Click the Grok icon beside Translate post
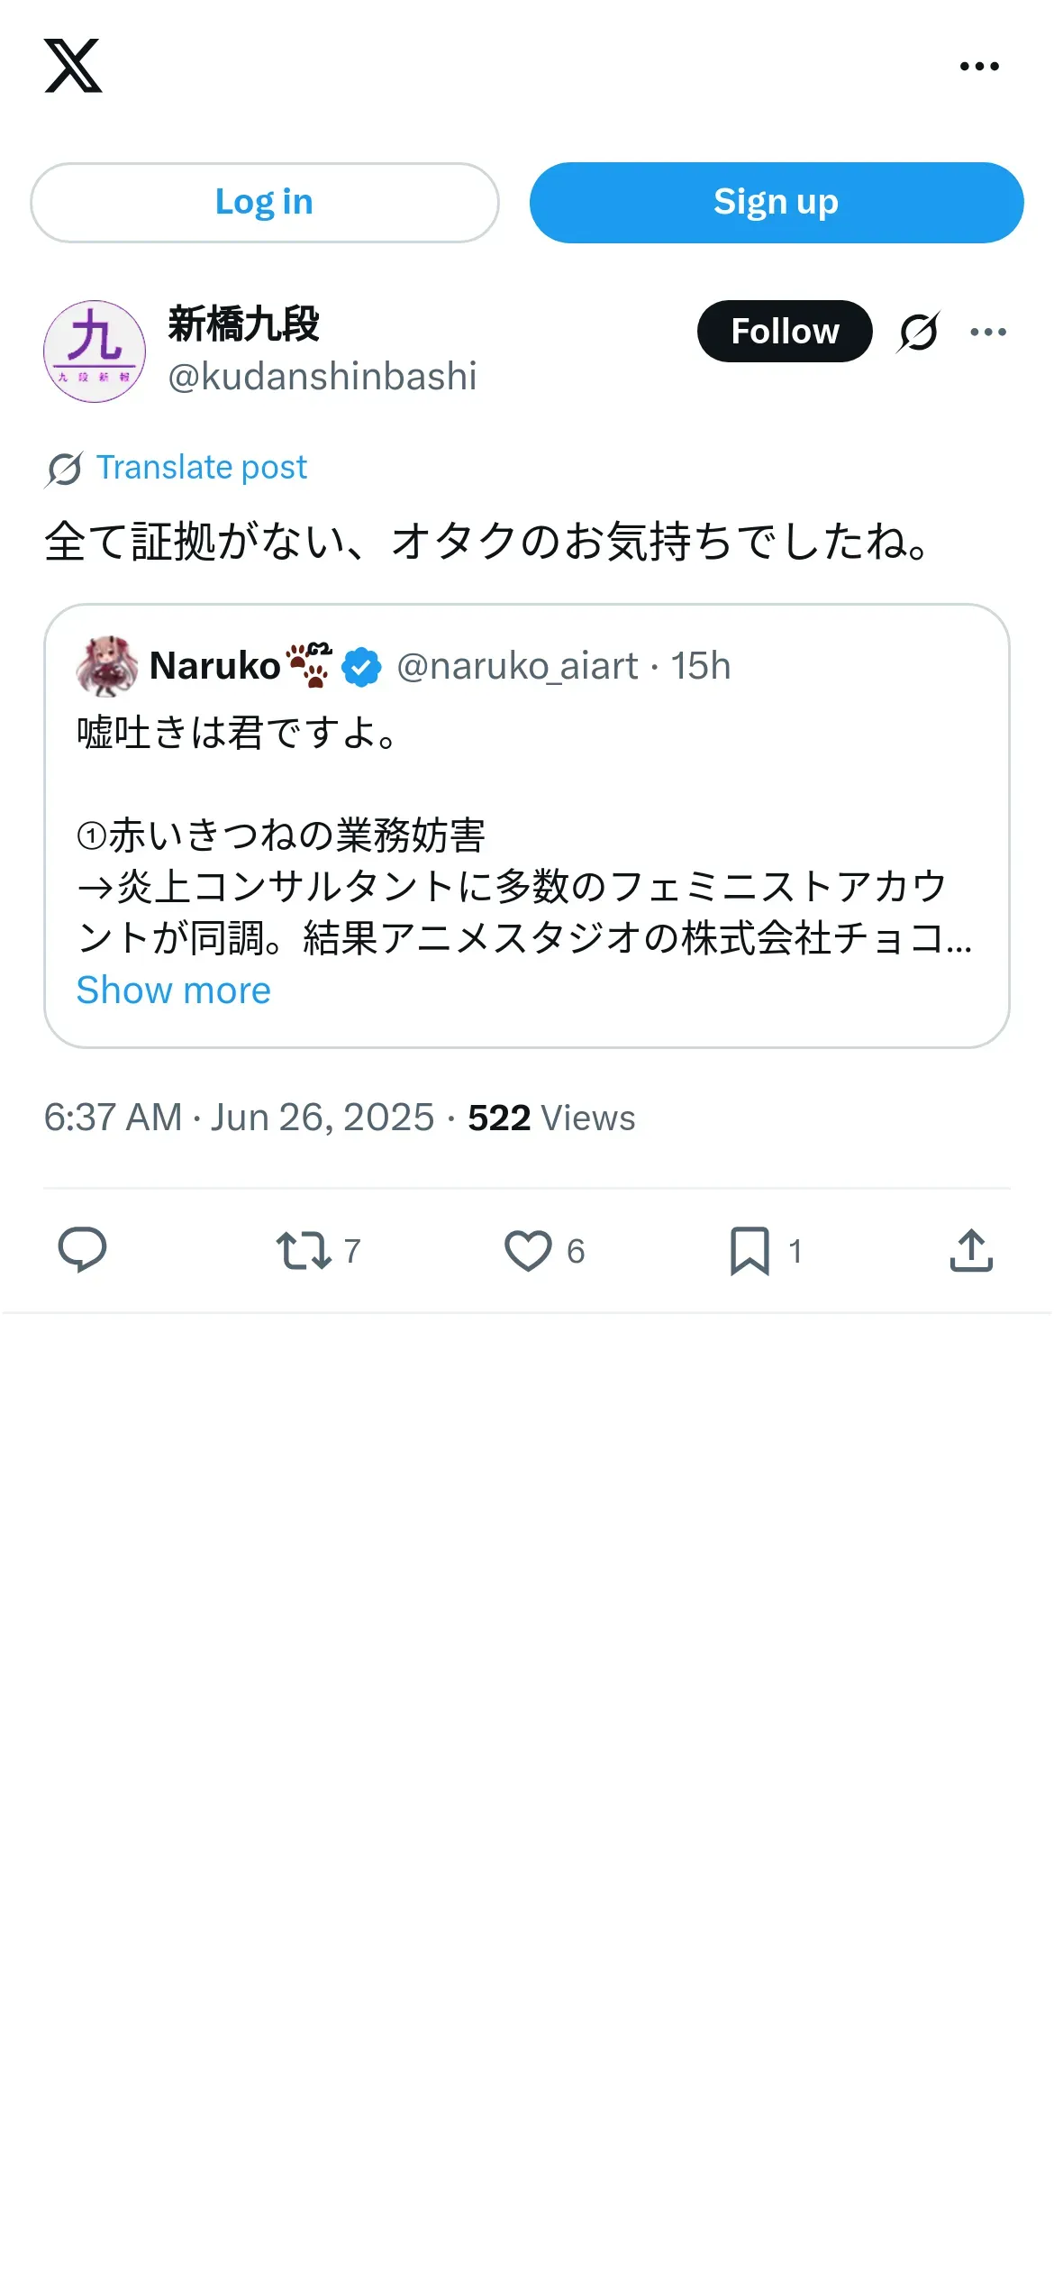Viewport: 1054px width, 2282px height. pyautogui.click(x=64, y=469)
